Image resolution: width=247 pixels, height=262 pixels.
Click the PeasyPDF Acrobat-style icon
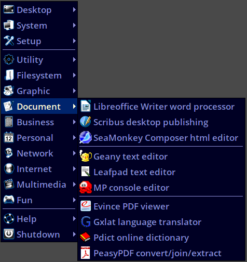click(86, 253)
